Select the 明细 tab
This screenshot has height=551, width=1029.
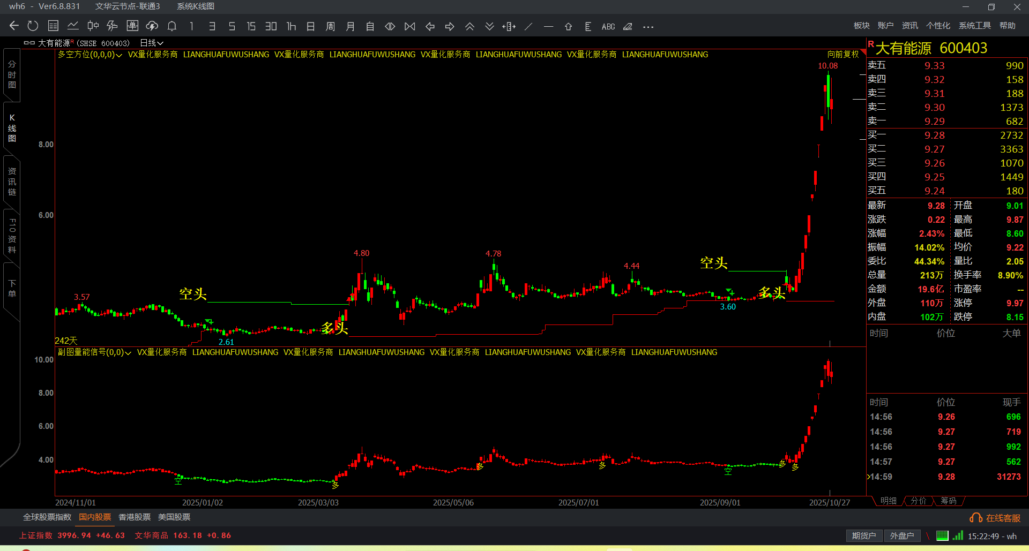[x=889, y=501]
